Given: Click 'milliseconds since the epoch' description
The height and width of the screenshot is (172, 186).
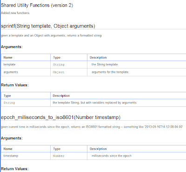Looking at the screenshot, I should click(x=112, y=156).
